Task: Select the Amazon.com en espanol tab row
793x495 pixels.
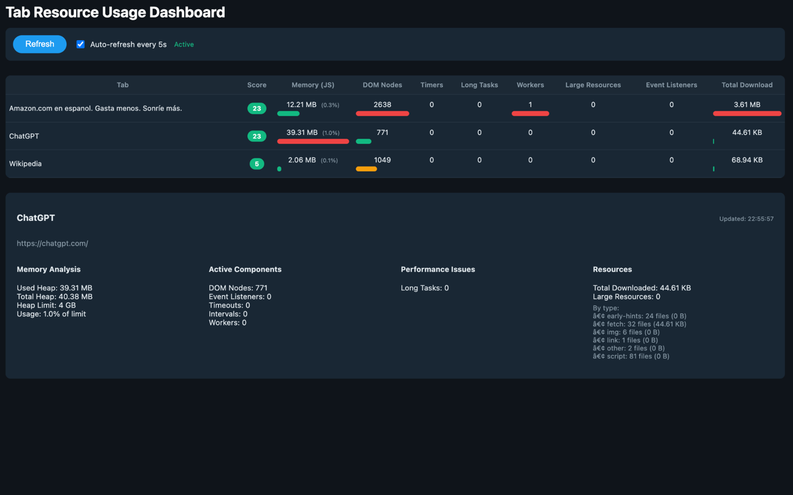Action: tap(395, 108)
